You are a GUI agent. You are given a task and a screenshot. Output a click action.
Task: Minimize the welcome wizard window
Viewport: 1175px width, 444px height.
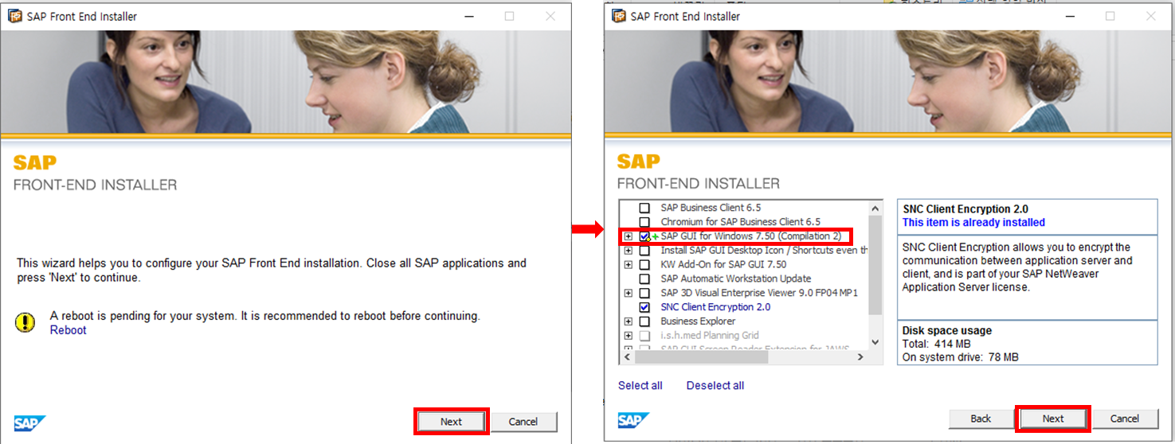(x=469, y=16)
